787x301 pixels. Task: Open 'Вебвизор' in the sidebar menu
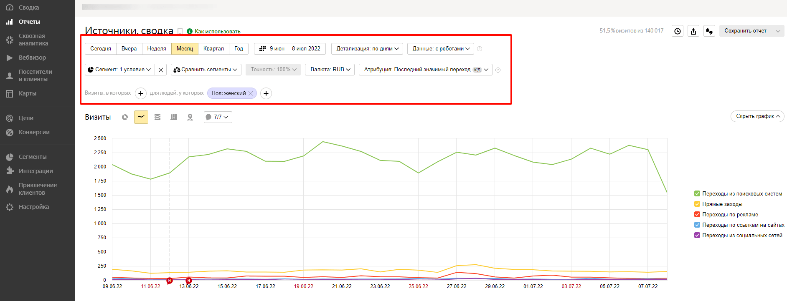click(32, 58)
